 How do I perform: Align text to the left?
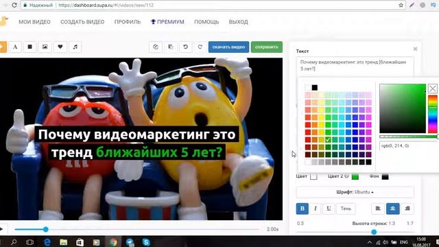[x=378, y=209]
